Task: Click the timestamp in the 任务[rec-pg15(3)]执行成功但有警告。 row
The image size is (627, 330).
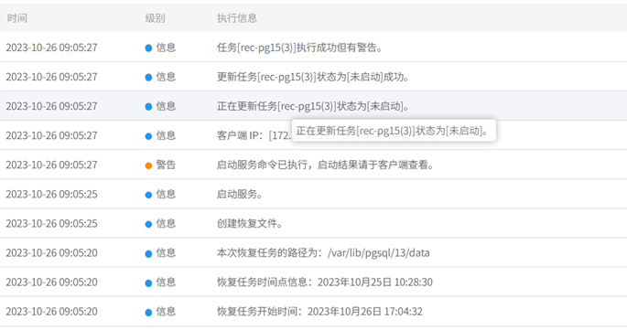Action: click(51, 48)
